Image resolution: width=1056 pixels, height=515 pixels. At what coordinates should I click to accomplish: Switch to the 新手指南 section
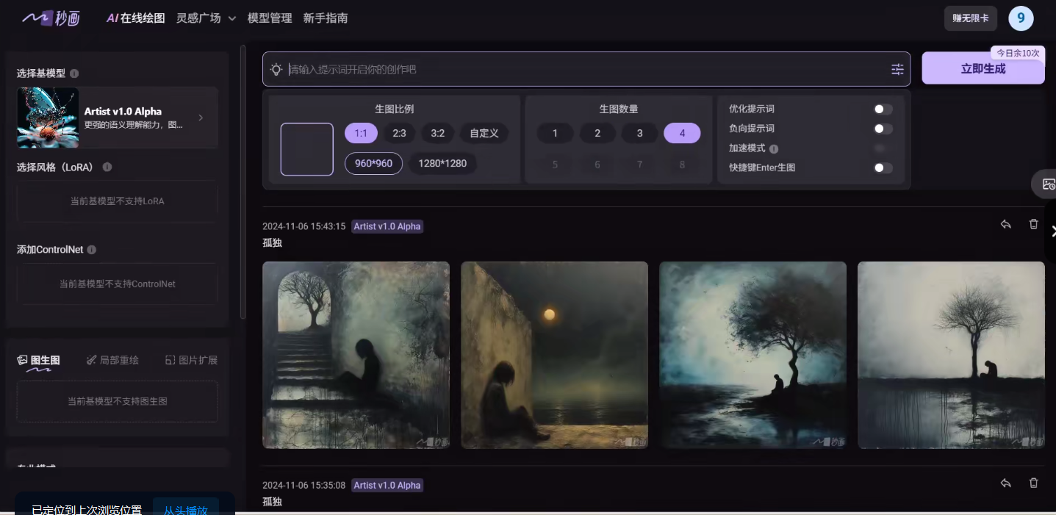pyautogui.click(x=325, y=18)
